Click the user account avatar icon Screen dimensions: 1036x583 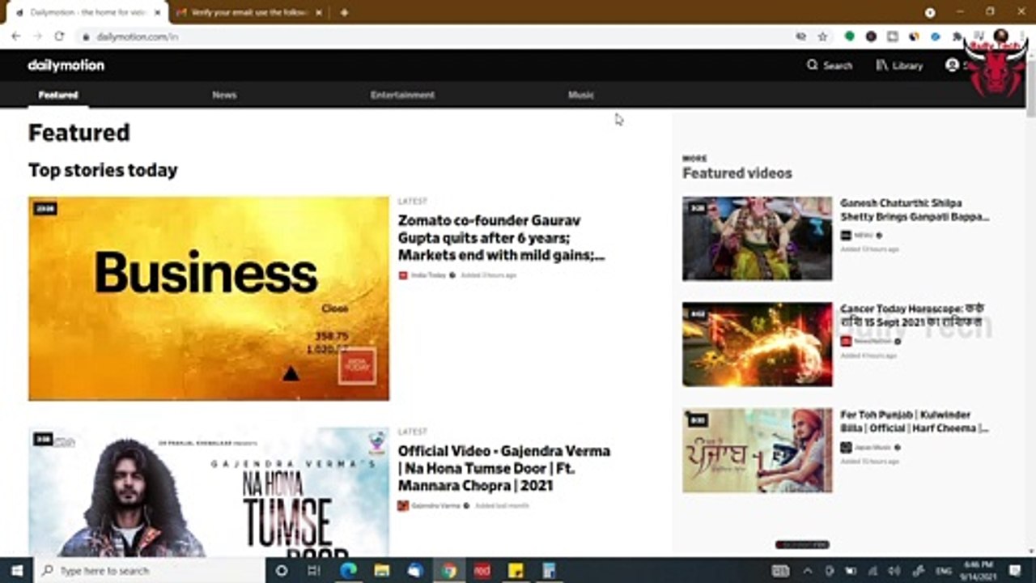pos(952,66)
